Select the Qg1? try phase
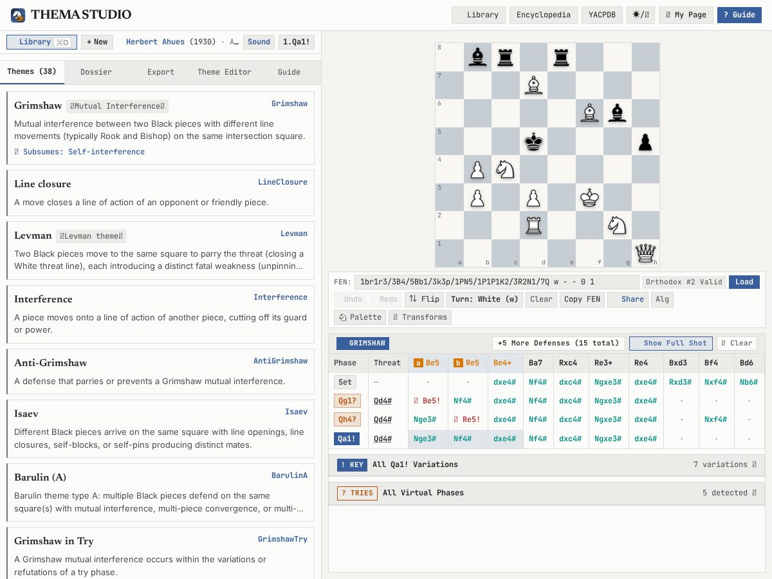 pos(347,401)
